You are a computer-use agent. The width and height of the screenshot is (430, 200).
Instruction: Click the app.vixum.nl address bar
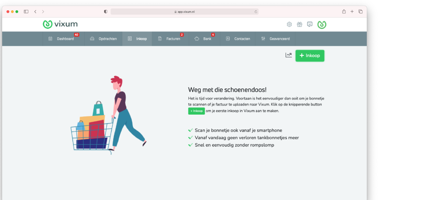click(184, 12)
